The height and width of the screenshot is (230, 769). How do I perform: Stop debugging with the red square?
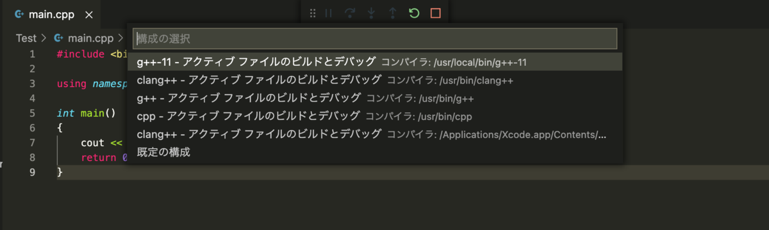[436, 13]
